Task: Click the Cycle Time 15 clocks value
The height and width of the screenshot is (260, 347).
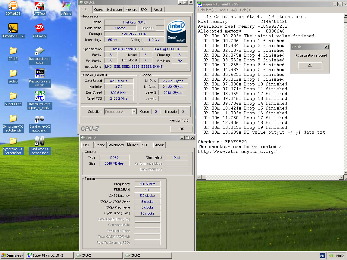Action: click(147, 213)
